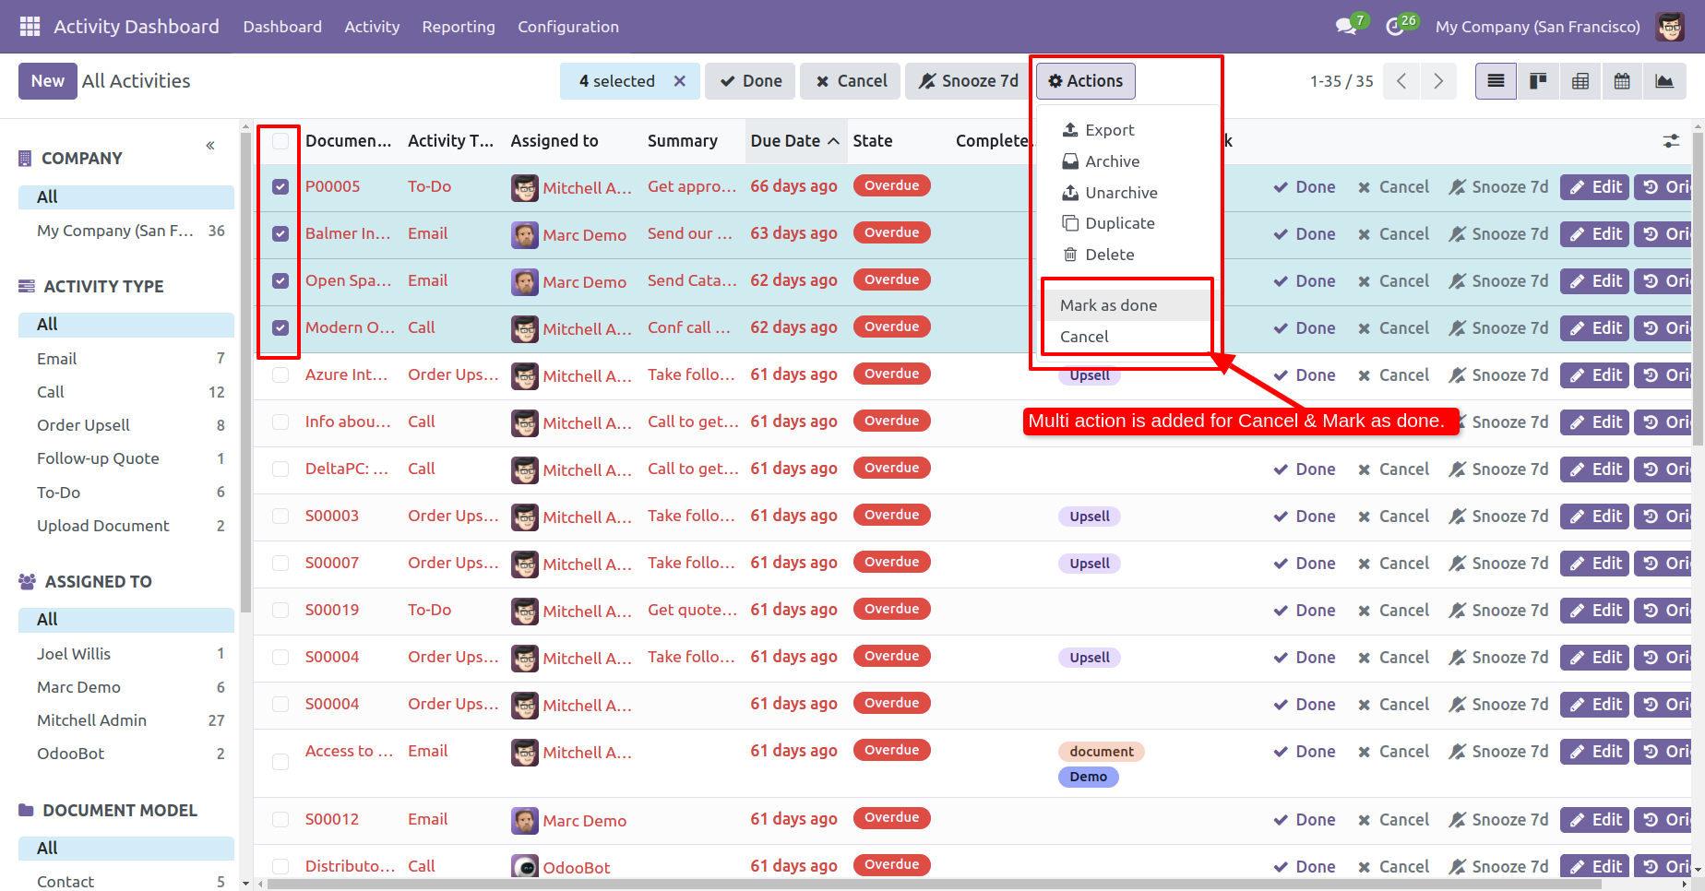Open the Configuration menu
1705x891 pixels.
pyautogui.click(x=568, y=27)
